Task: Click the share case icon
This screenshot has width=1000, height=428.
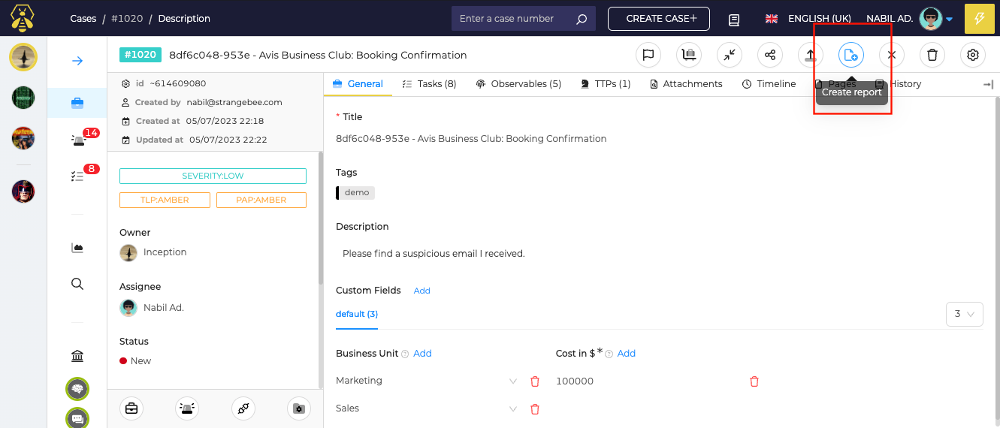Action: point(769,55)
